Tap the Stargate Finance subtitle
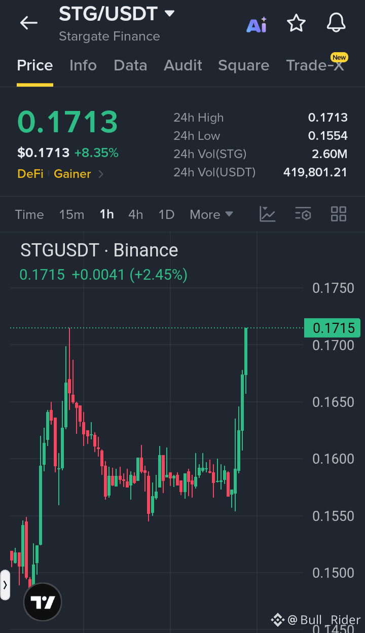 [109, 36]
